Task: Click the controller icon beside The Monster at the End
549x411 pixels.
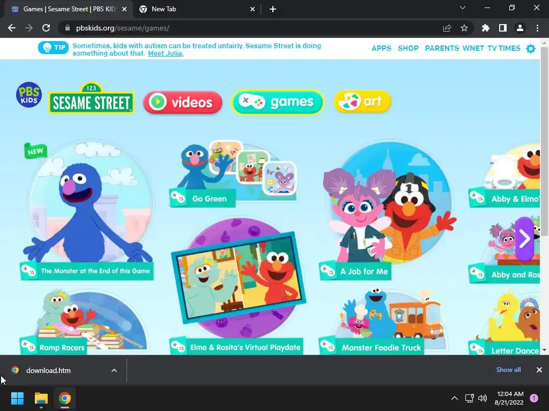Action: (x=28, y=270)
